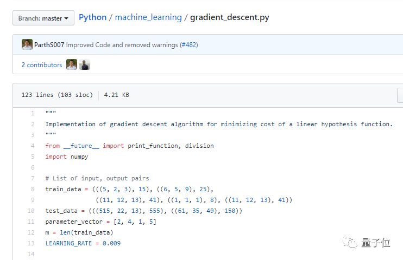This screenshot has height=260, width=403.
Task: Open the Branch: master dropdown
Action: click(43, 18)
